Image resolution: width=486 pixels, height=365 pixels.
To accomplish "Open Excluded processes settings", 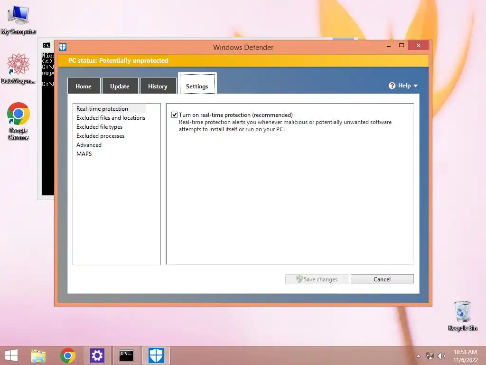I will [100, 135].
